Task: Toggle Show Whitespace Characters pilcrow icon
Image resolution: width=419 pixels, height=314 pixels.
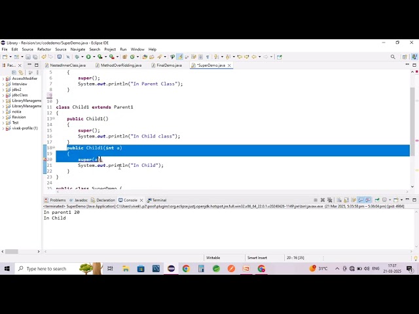Action: (208, 57)
